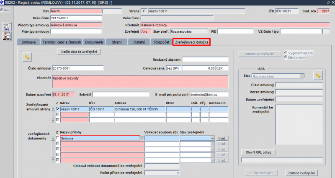Click the Historie zveřejnění button

300,173
